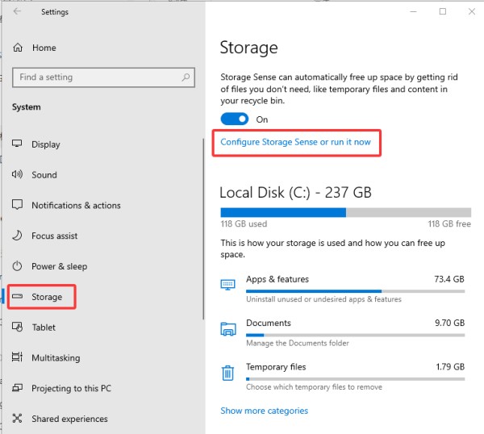Click the Power & sleep icon
Screen dimensions: 484x434
[17, 266]
